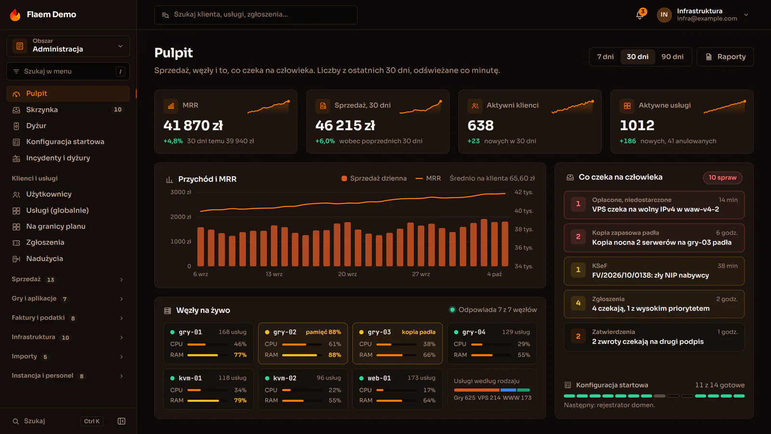Click the Usługi według rodzaju color bar
771x434 pixels.
click(x=492, y=390)
